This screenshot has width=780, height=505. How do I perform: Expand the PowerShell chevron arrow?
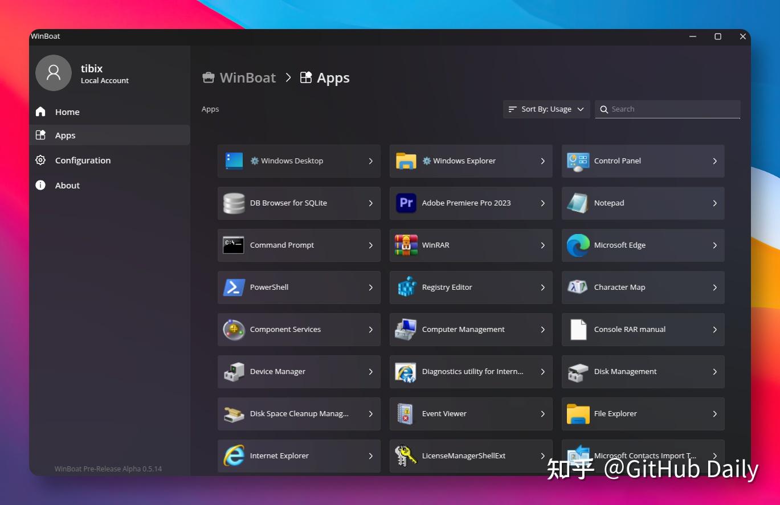(370, 288)
